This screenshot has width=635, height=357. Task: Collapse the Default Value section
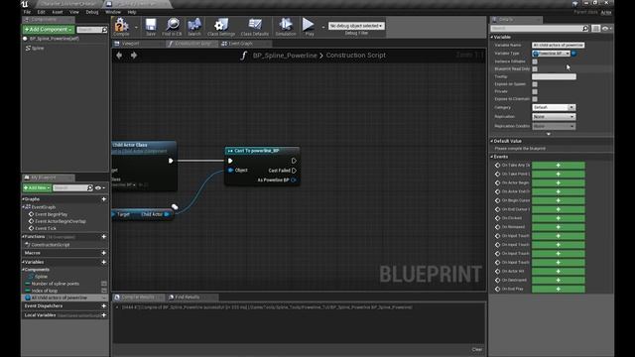pos(492,141)
